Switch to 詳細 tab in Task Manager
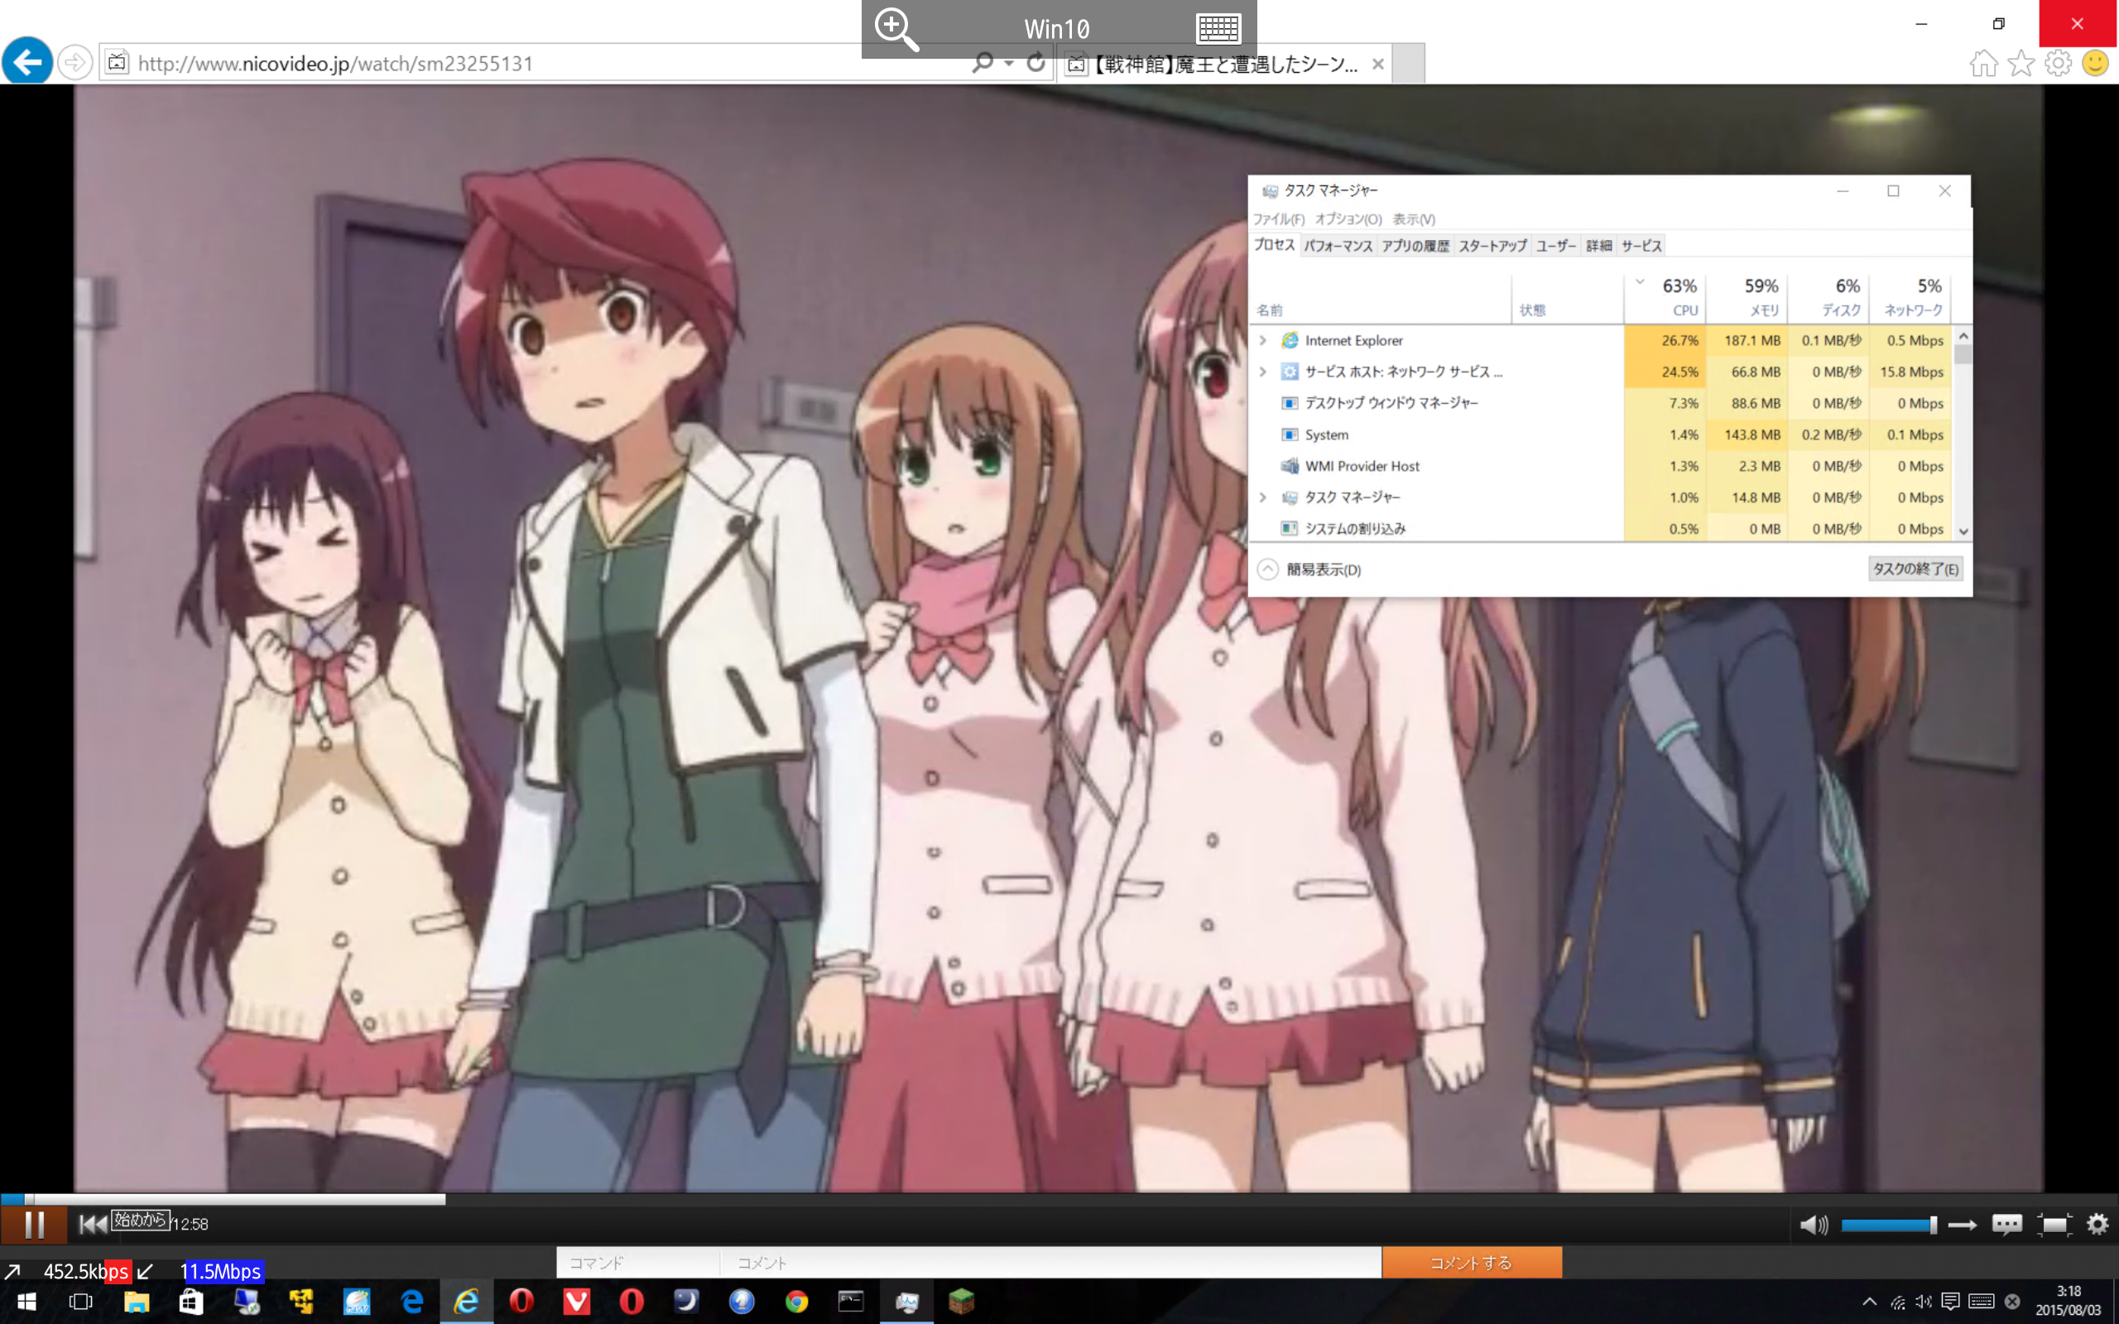Viewport: 2119px width, 1324px height. point(1599,246)
